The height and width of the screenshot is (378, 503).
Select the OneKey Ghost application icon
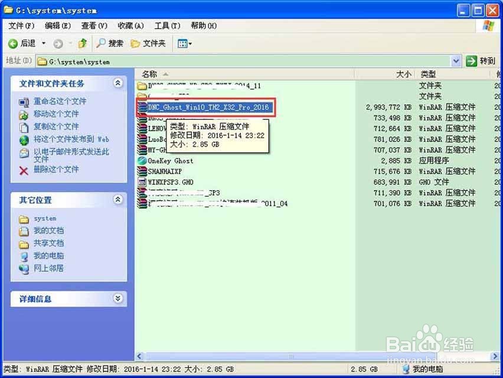[x=142, y=161]
